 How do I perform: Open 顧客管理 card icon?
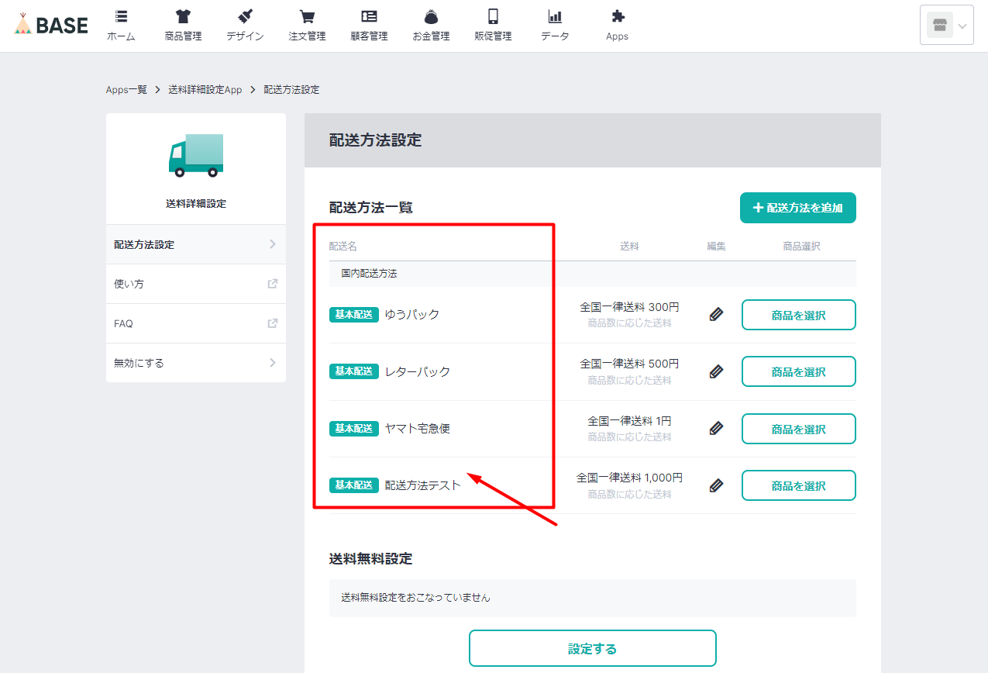[369, 16]
